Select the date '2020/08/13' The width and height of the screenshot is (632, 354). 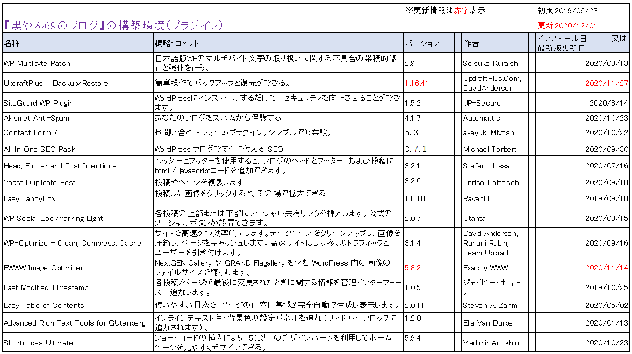point(607,63)
